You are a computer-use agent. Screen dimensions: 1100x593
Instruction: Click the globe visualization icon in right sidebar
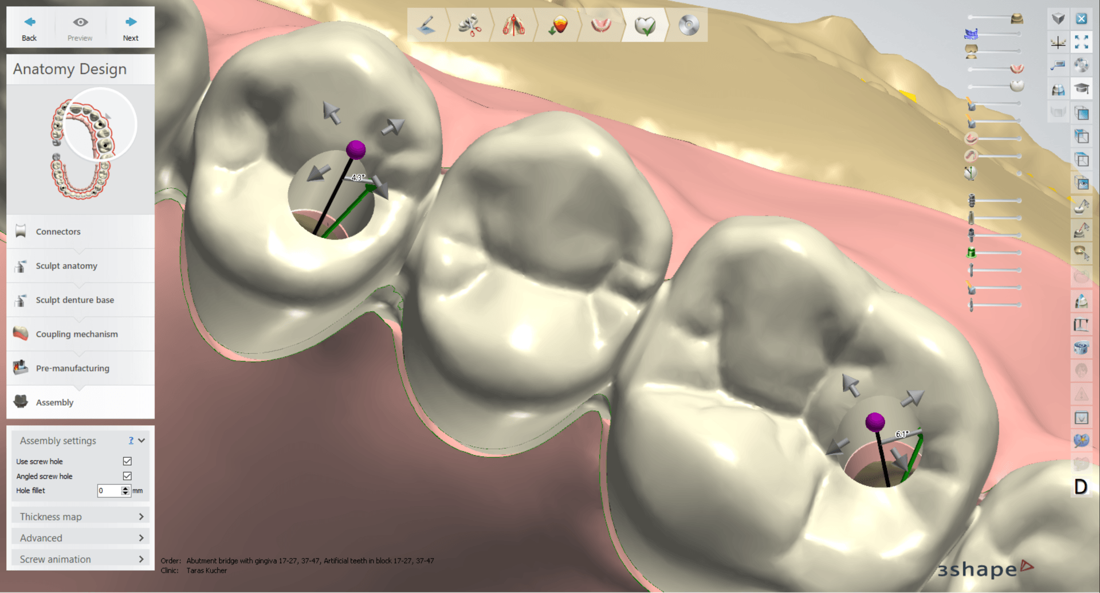point(1082,441)
